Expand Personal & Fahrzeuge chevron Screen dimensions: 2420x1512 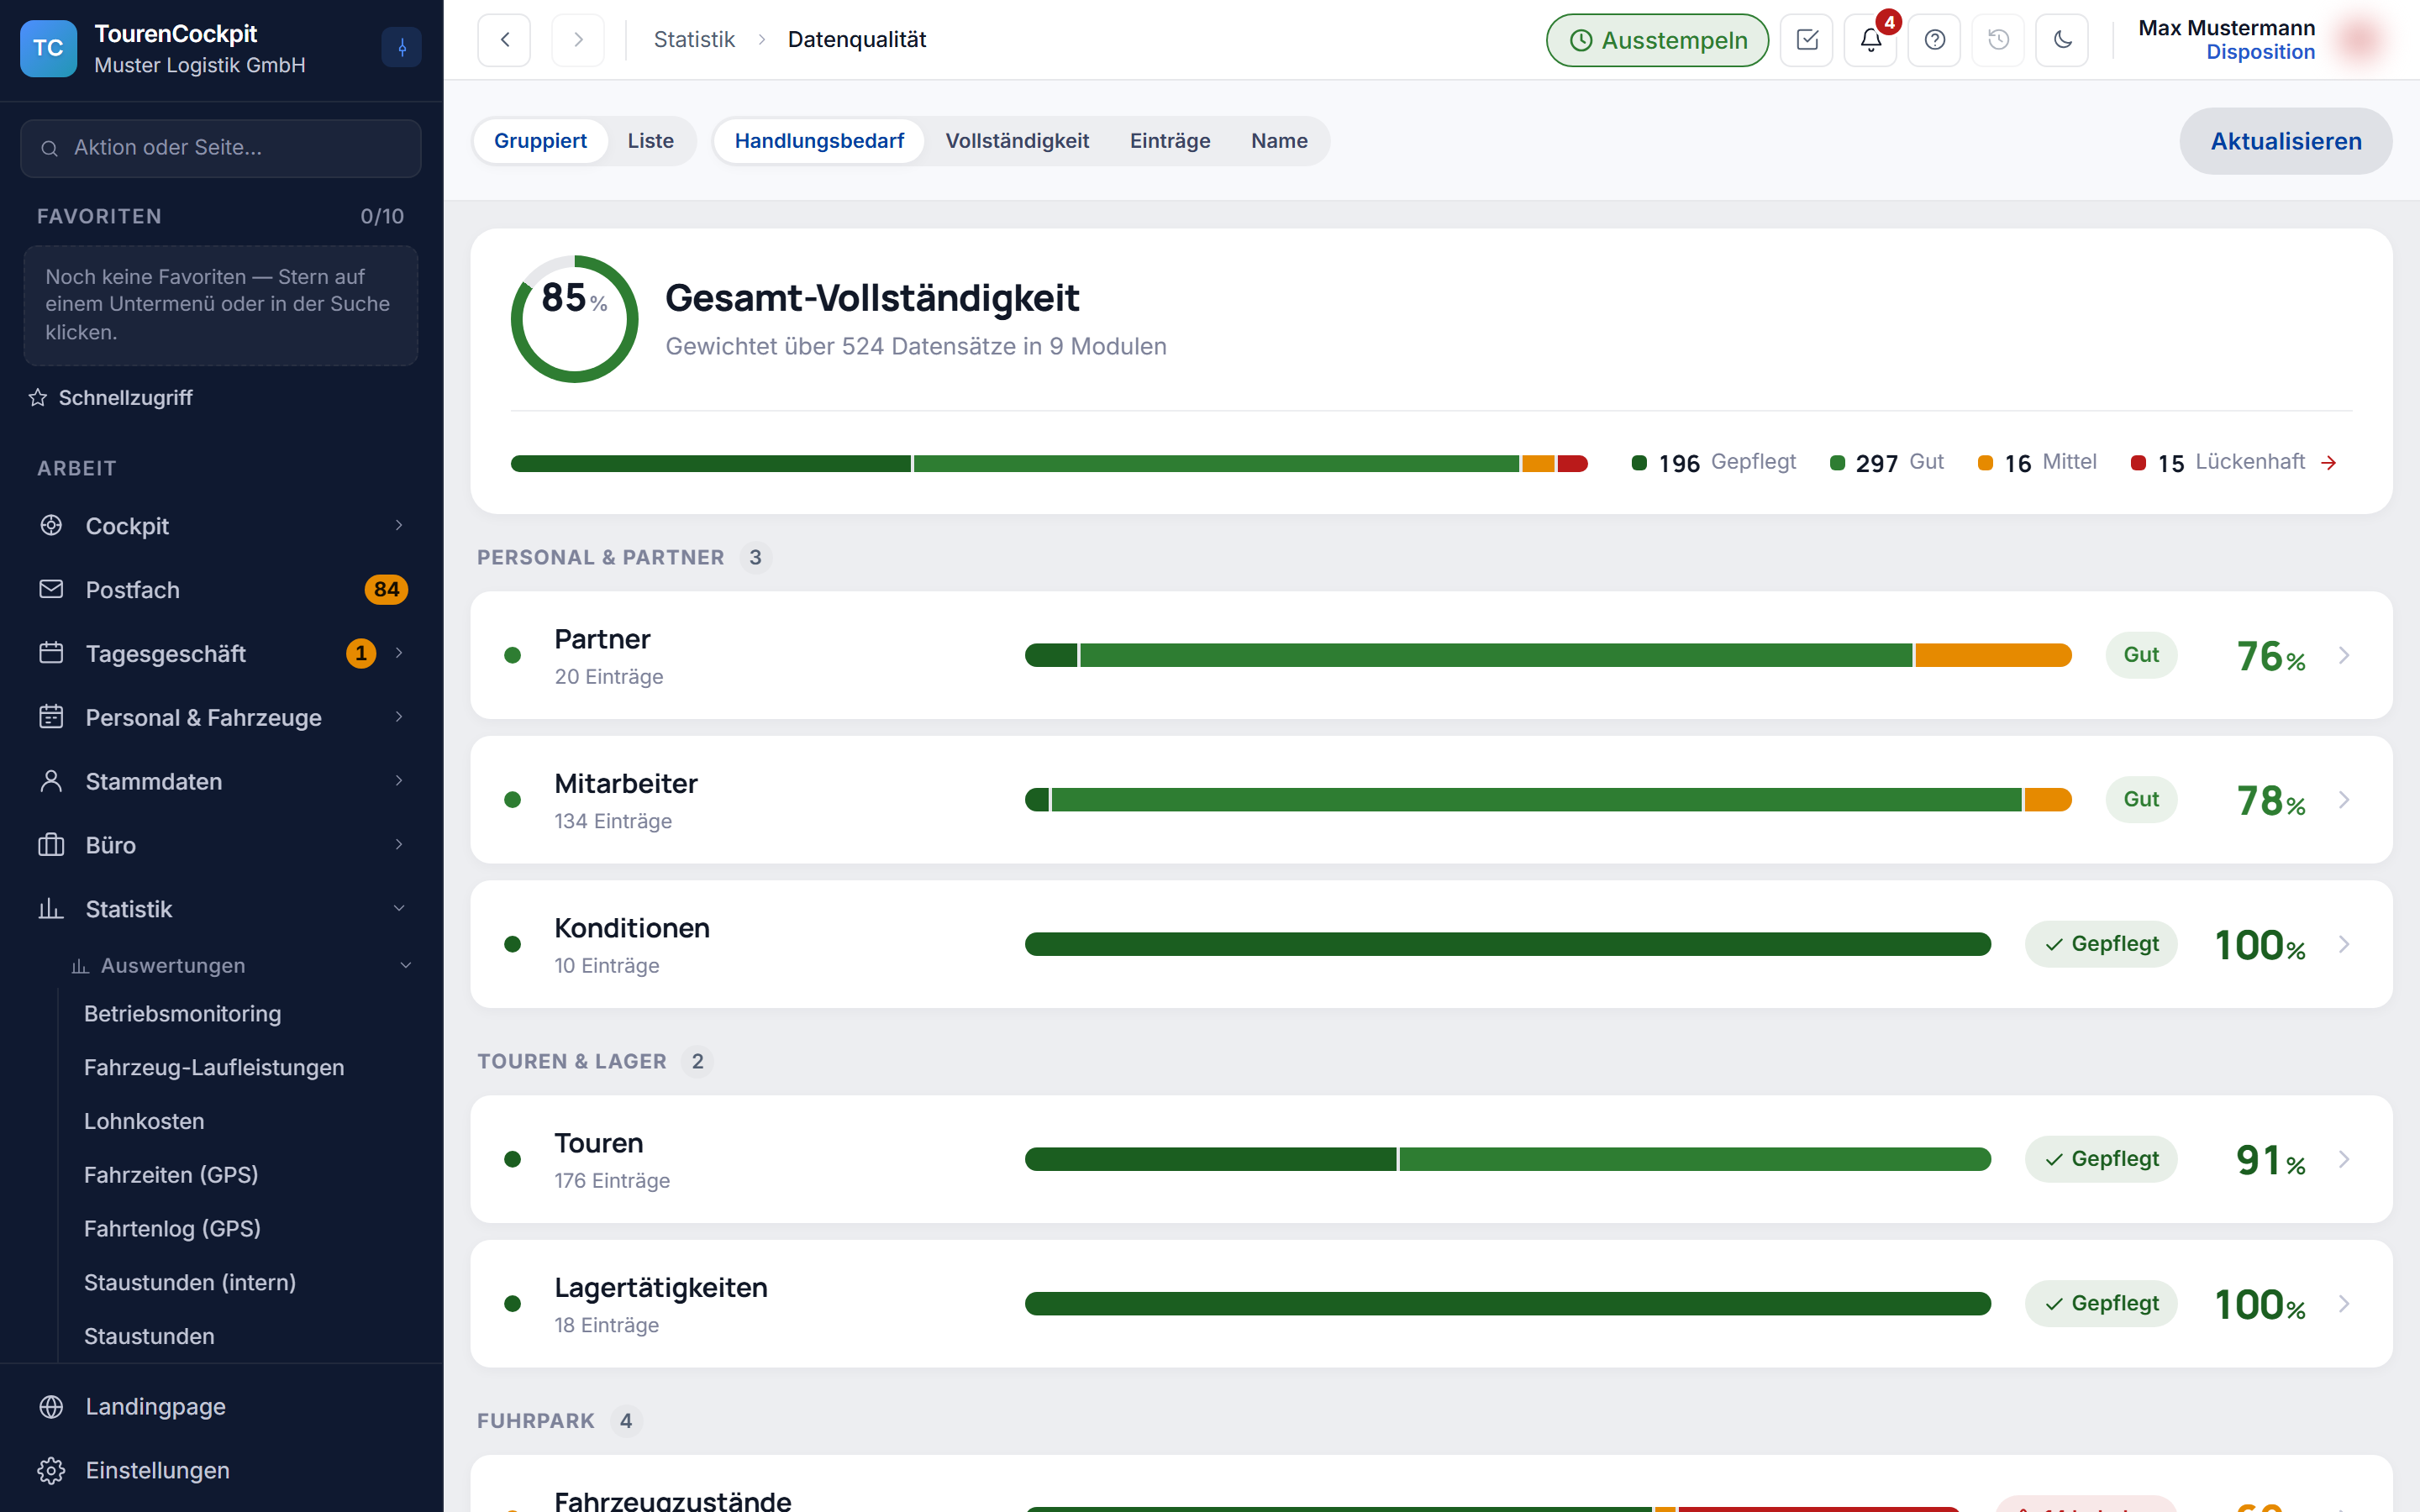399,718
